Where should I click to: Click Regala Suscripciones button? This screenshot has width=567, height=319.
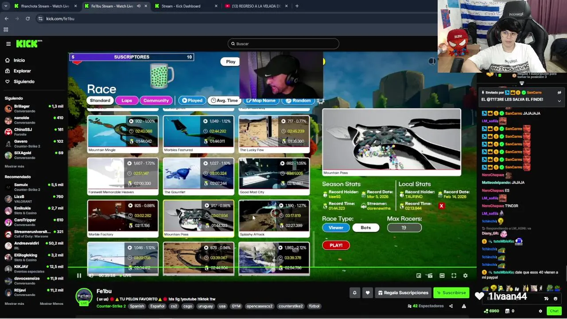403,292
